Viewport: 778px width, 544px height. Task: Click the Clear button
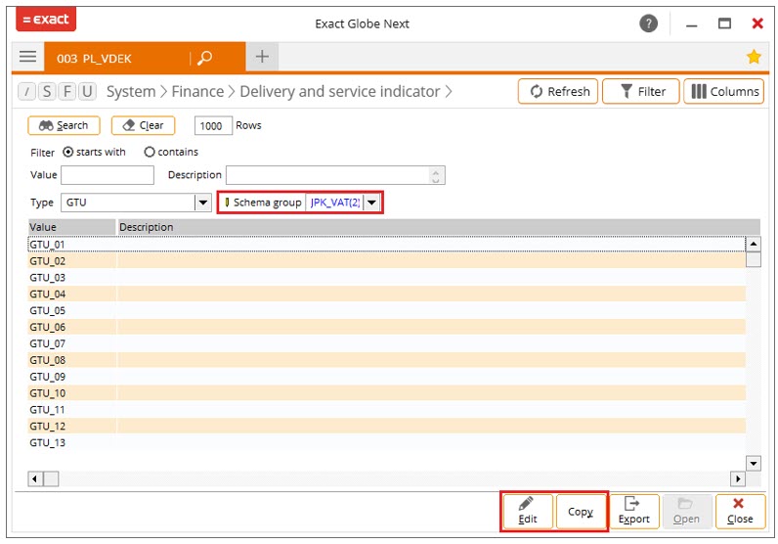click(144, 125)
